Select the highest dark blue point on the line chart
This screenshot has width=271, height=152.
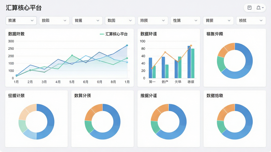[x=127, y=45]
